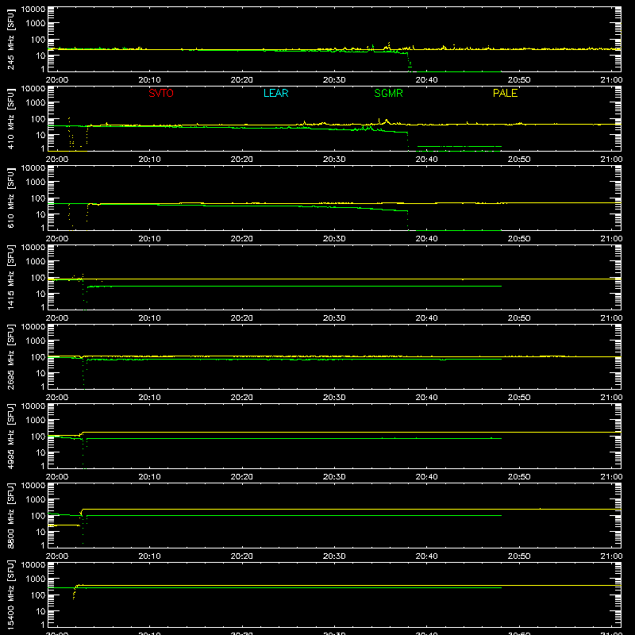The height and width of the screenshot is (635, 635).
Task: Click the 20:40 tick label below the 1415 MHz plot
Action: [x=426, y=318]
